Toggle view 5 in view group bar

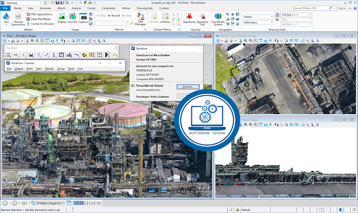[89, 203]
